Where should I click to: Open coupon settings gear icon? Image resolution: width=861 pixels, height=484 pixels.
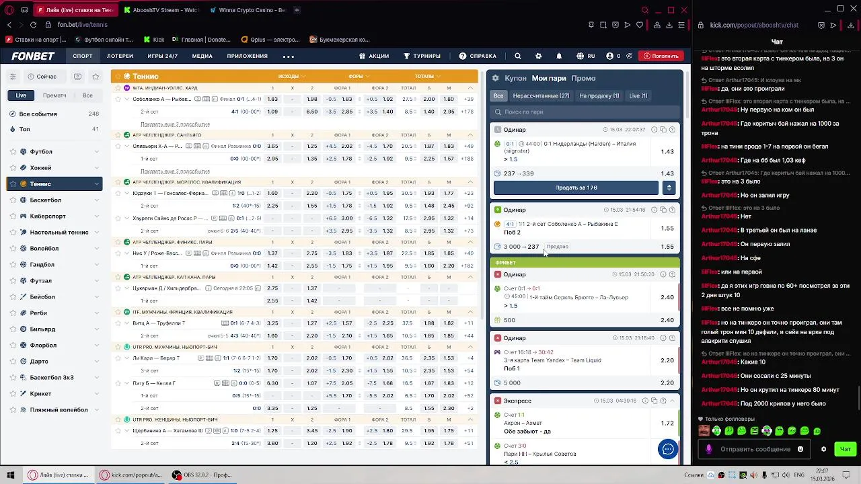496,78
